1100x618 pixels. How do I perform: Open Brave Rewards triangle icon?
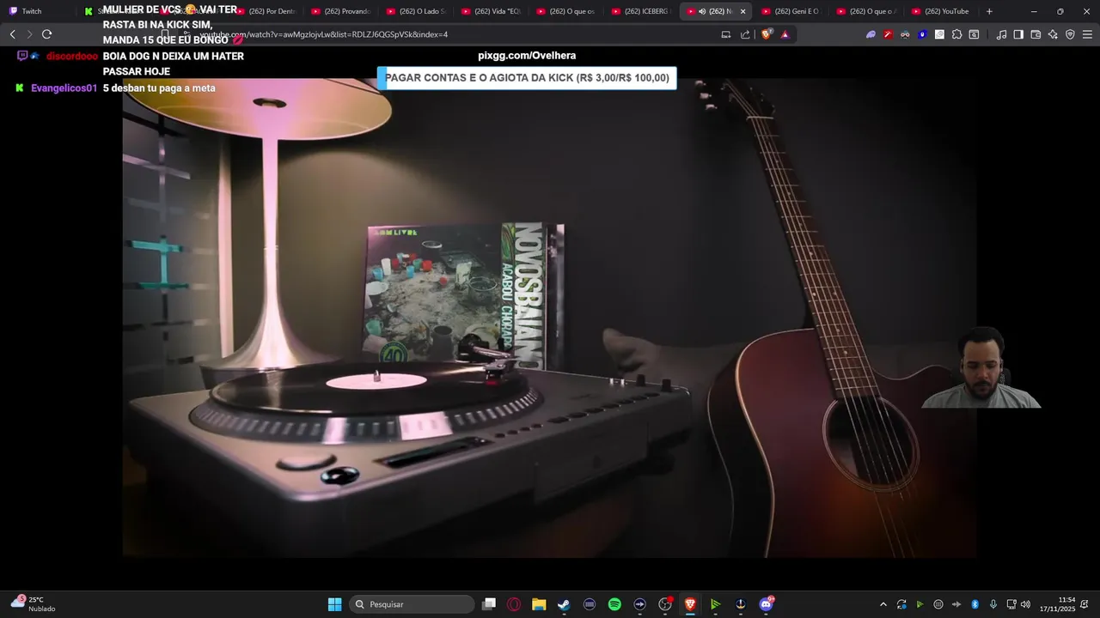pos(785,34)
